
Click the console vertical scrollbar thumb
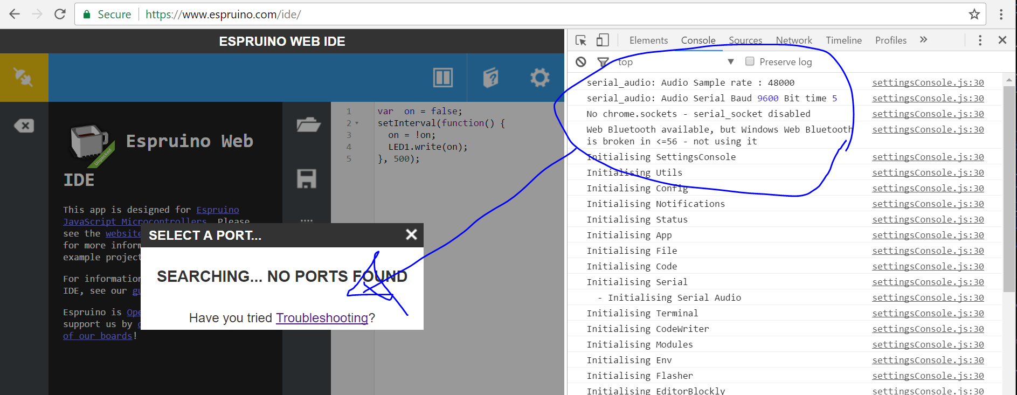1008,189
